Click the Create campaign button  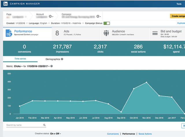[177, 16]
